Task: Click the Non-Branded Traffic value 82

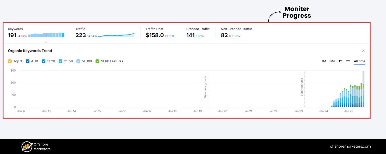Action: [x=224, y=35]
